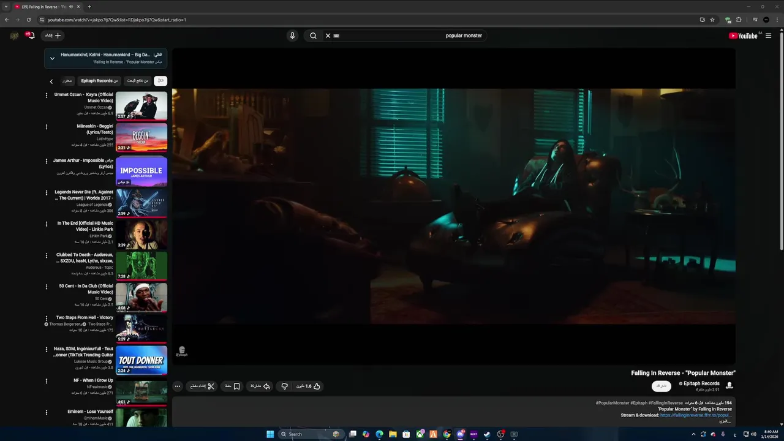Screen dimensions: 784x441
Task: Open the YouTube notifications bell
Action: [29, 36]
